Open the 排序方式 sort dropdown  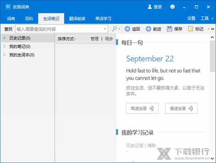click(x=67, y=39)
